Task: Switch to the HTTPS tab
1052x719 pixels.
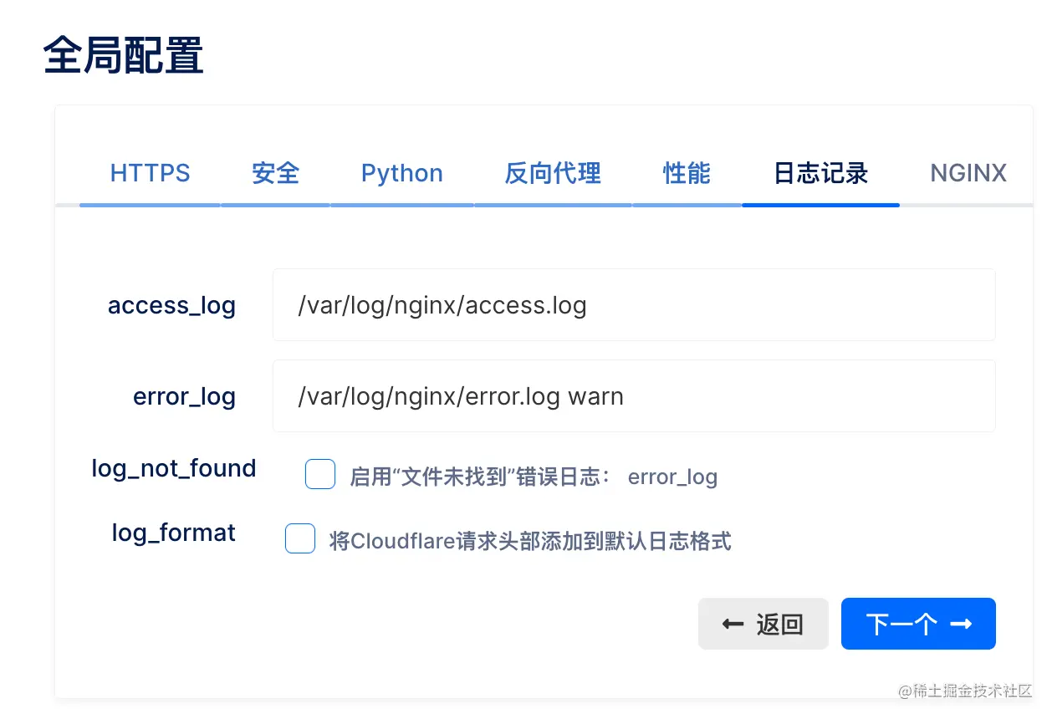Action: click(151, 173)
